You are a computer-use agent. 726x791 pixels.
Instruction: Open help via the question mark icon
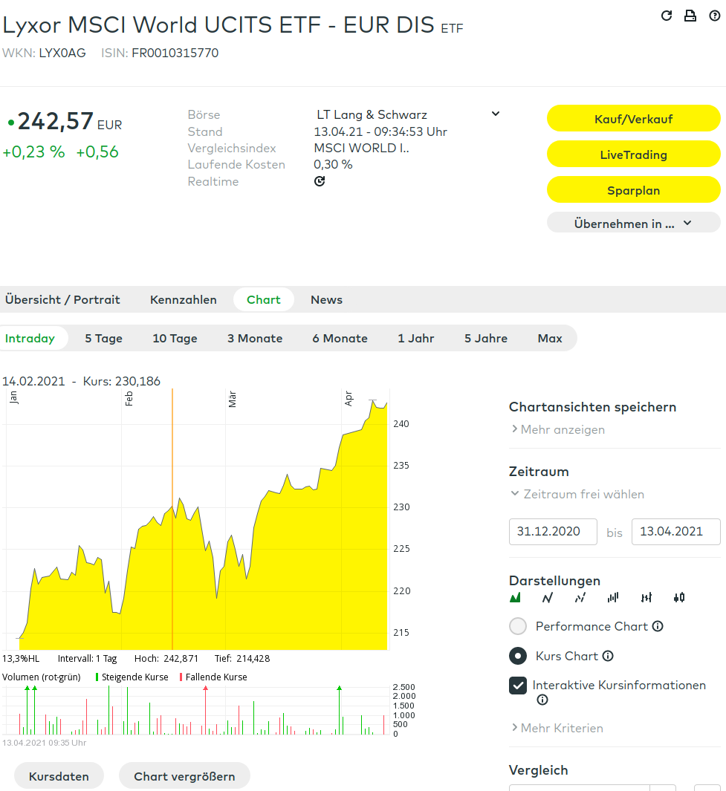(714, 16)
